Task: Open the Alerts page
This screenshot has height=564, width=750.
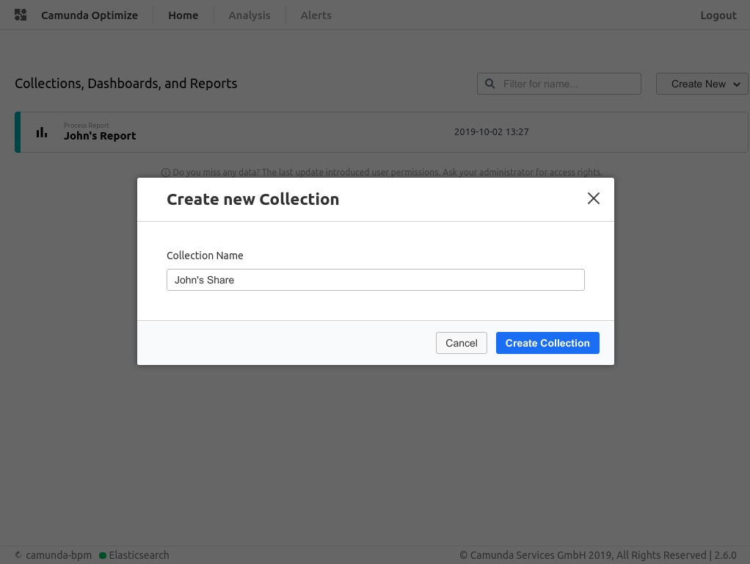Action: pyautogui.click(x=316, y=15)
